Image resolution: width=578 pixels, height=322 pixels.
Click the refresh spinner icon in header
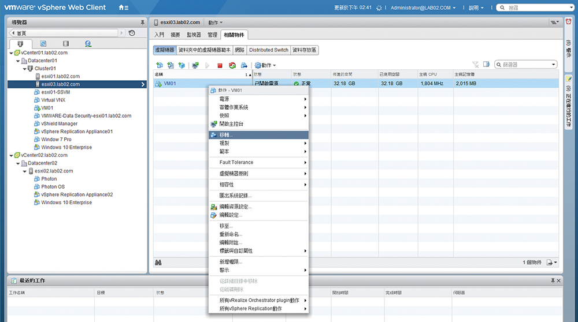pyautogui.click(x=379, y=8)
